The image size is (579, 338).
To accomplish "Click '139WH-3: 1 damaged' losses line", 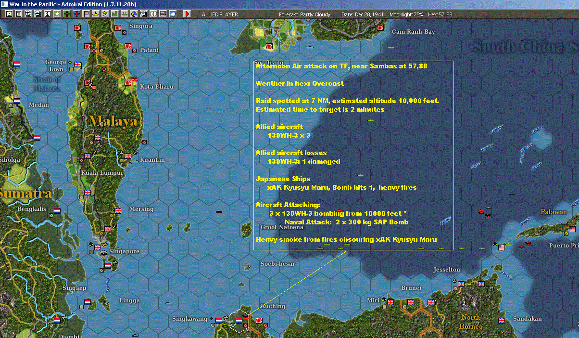I will [304, 161].
